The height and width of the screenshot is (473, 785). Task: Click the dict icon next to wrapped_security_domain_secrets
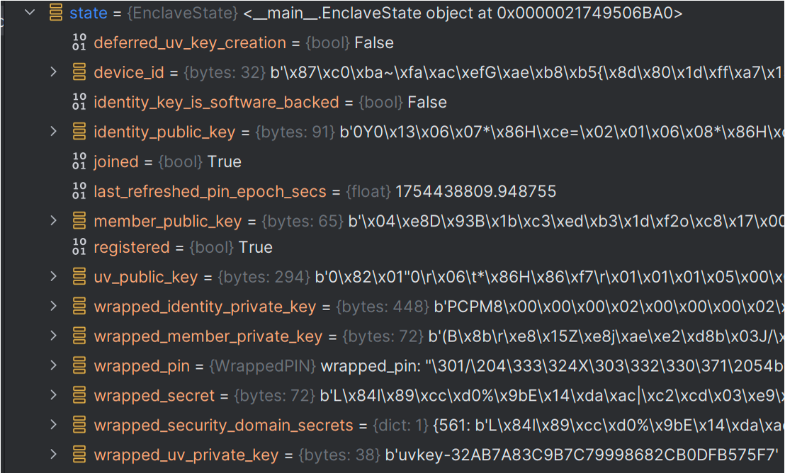point(79,425)
